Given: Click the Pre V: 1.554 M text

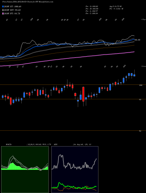Looking at the screenshot, I should (x=116, y=9).
